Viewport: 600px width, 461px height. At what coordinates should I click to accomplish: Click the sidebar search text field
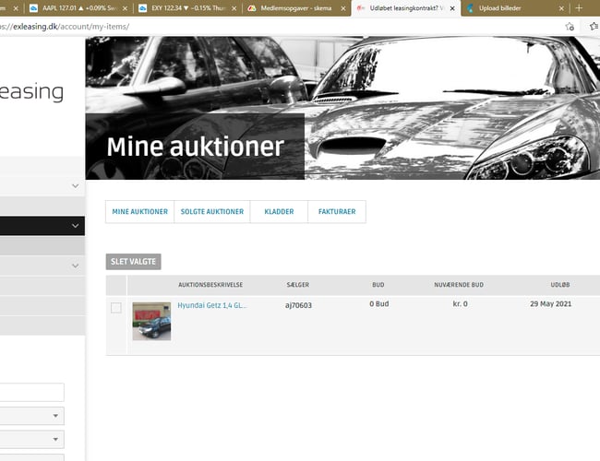[32, 392]
